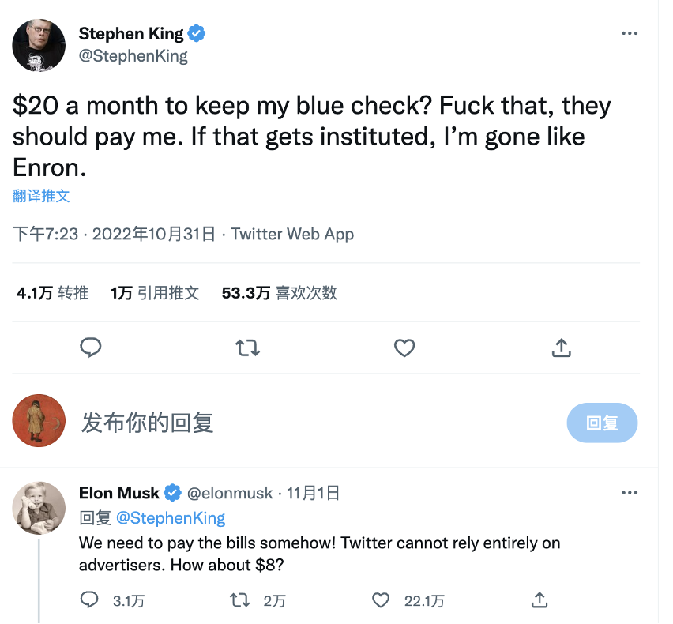Open more options on Stephen King's tweet
Screen dimensions: 673x624
[x=630, y=34]
